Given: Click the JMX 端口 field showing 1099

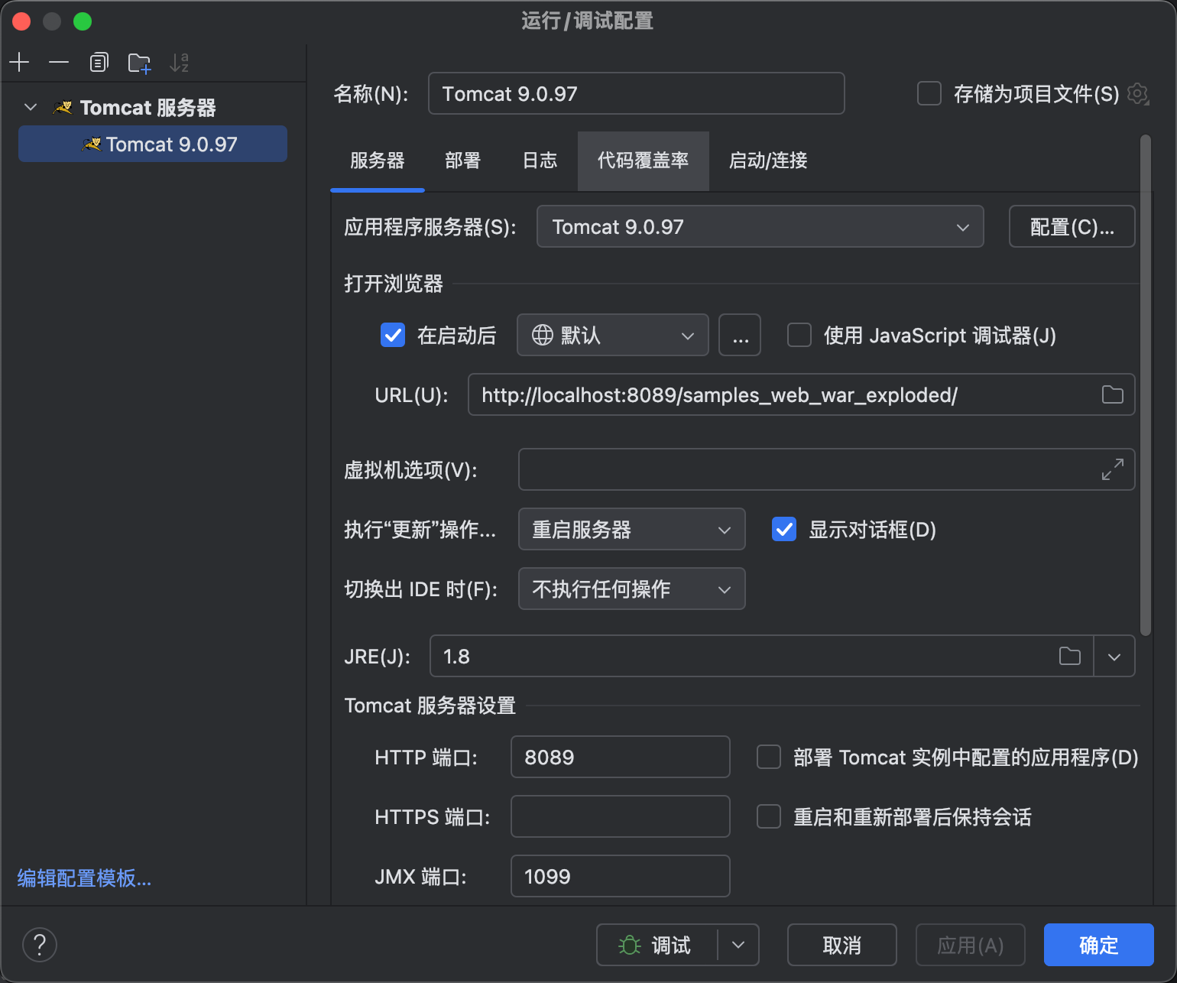Looking at the screenshot, I should tap(621, 876).
